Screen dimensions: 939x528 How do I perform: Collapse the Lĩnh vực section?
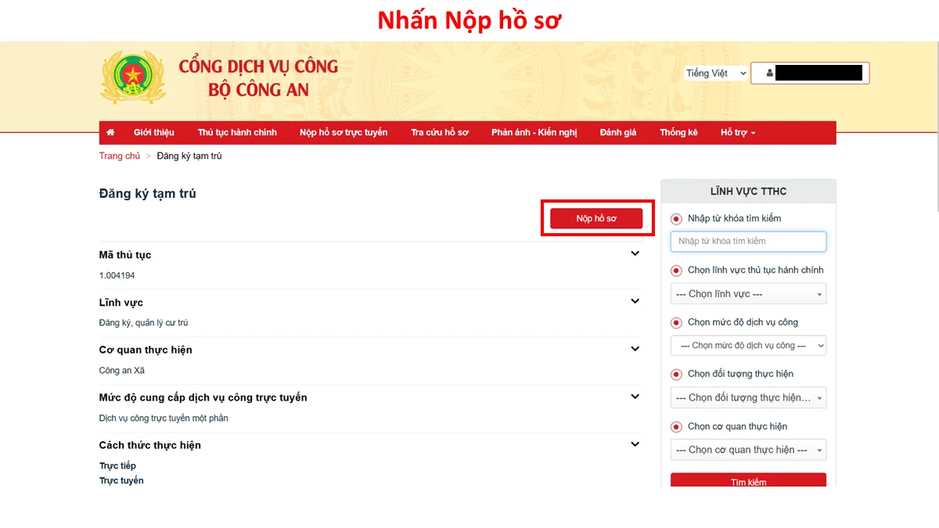click(x=635, y=301)
